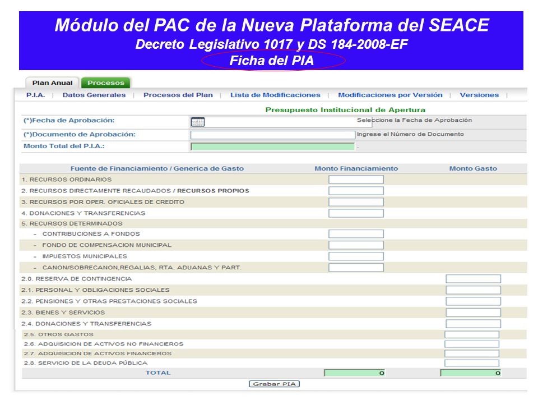Click Recursos por Oper. Oficiales de Credito field
This screenshot has height=404, width=538.
point(356,202)
